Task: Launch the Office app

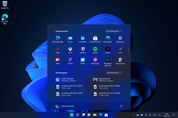Action: (x=58, y=50)
